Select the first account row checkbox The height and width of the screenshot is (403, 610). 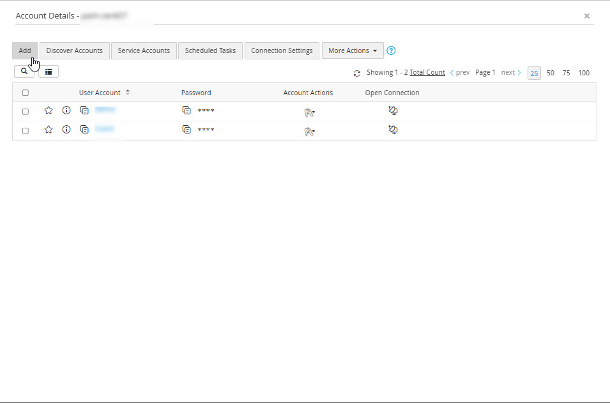(x=26, y=111)
